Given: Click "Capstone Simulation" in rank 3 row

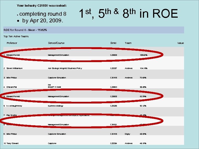Looking at the screenshot, I should pyautogui.click(x=57, y=78).
